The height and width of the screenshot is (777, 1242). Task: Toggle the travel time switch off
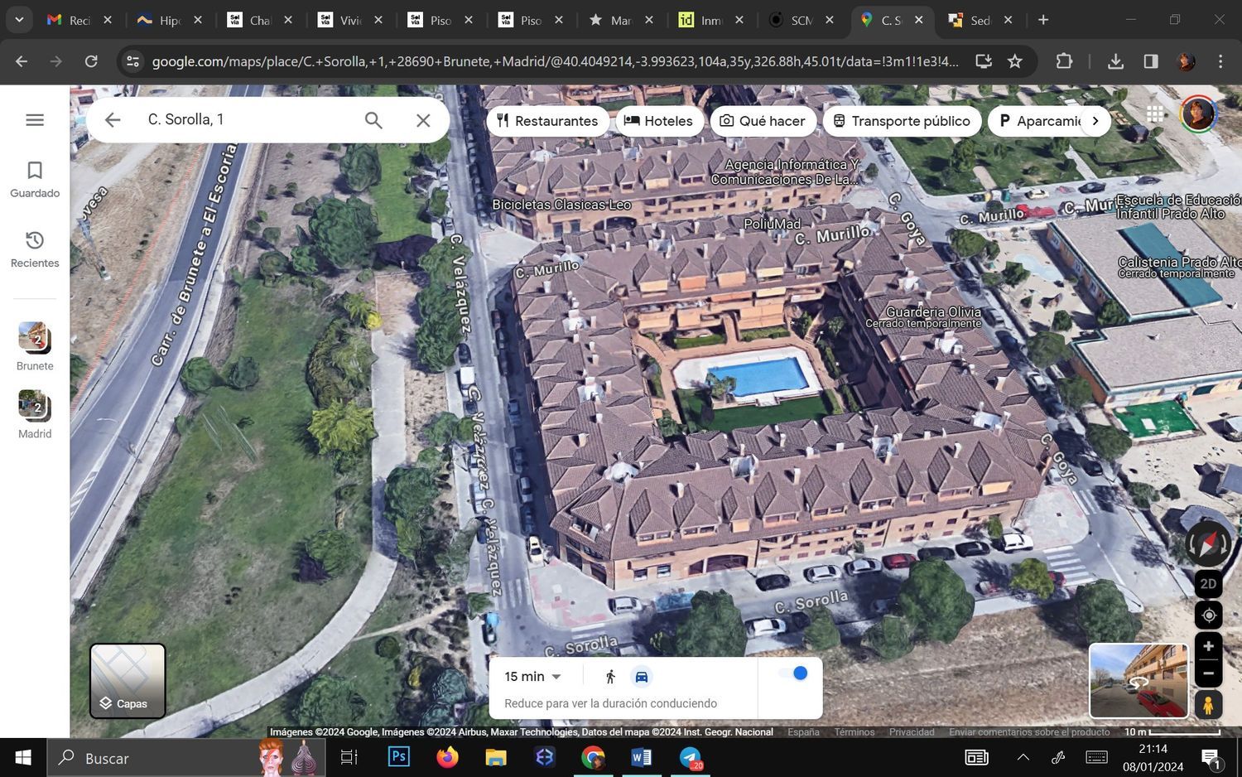click(x=793, y=673)
